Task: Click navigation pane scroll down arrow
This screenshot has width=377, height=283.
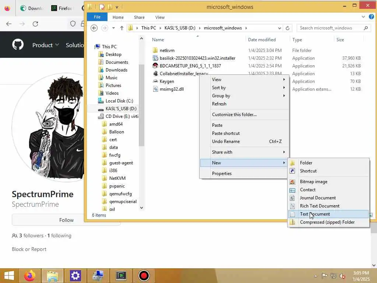Action: 142,208
